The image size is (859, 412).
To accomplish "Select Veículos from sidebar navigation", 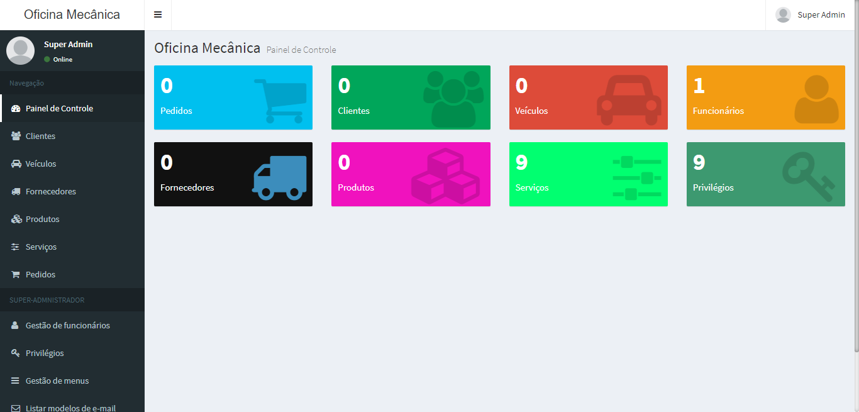I will [41, 164].
